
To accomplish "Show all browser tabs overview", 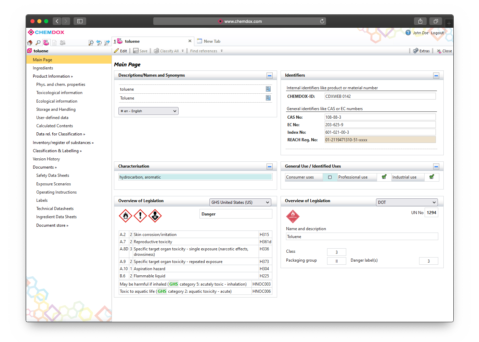I will tap(436, 21).
